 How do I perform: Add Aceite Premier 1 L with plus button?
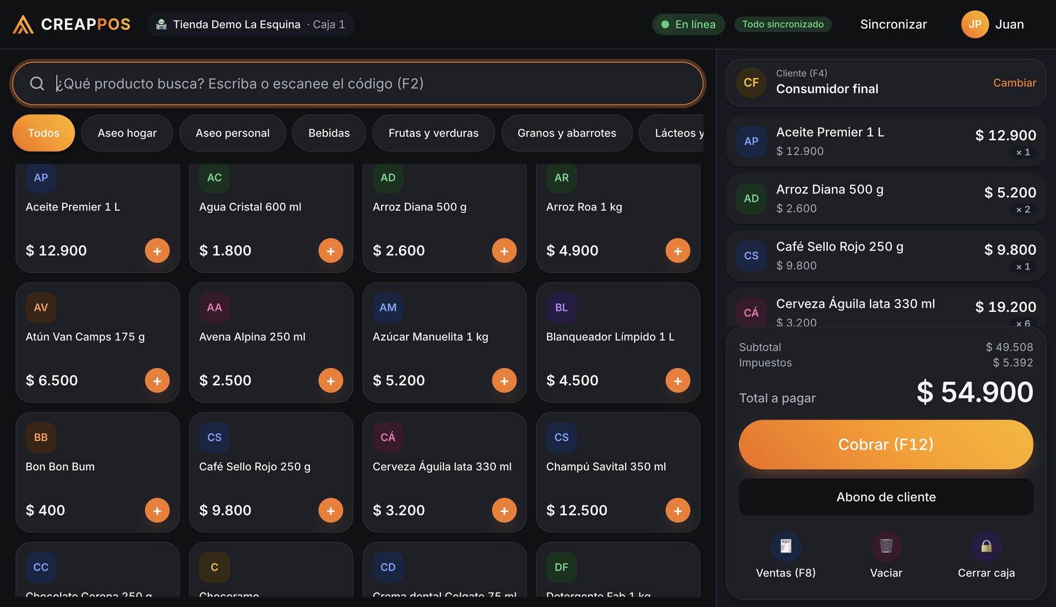(157, 251)
